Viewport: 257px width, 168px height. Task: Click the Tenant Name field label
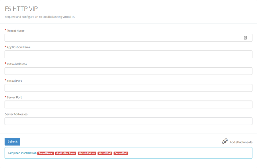click(16, 30)
